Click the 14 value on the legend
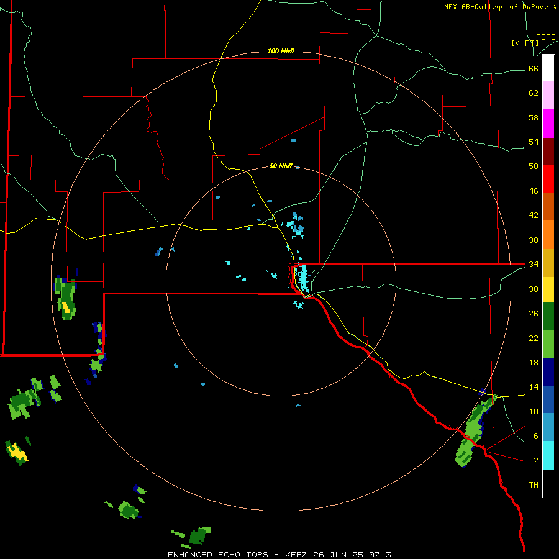 534,387
